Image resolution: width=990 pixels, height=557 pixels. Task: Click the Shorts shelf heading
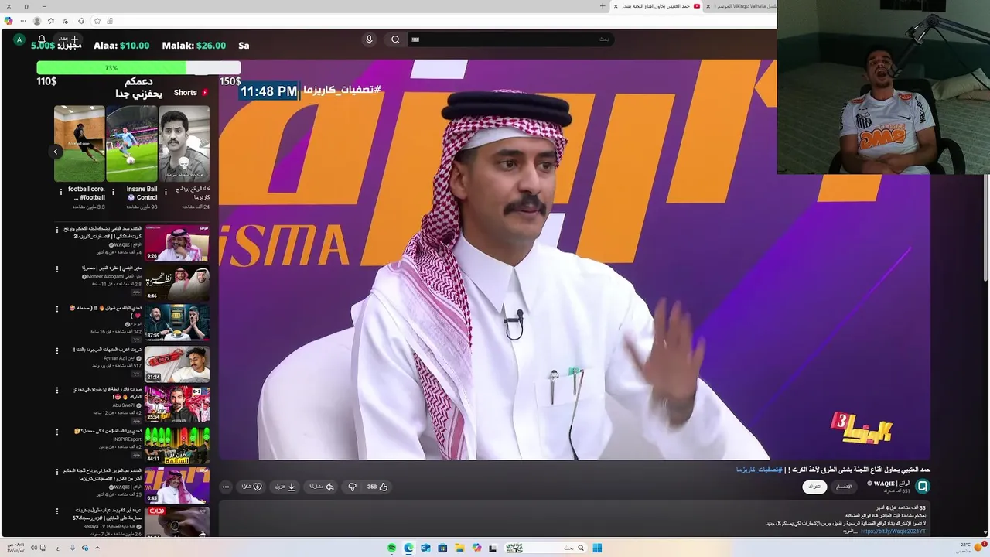click(190, 92)
